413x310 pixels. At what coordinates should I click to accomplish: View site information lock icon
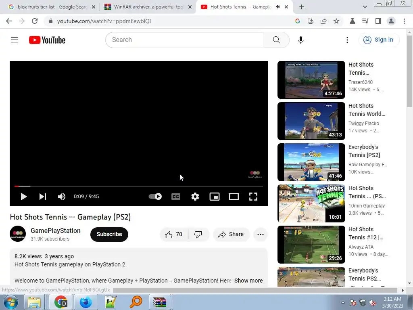(51, 21)
